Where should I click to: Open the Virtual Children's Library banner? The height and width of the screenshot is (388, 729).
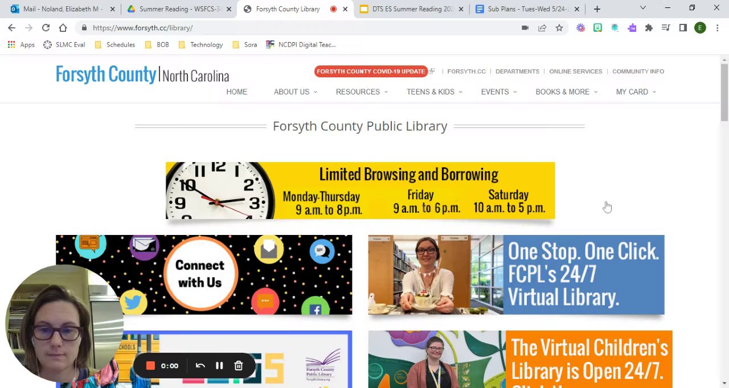click(x=520, y=359)
